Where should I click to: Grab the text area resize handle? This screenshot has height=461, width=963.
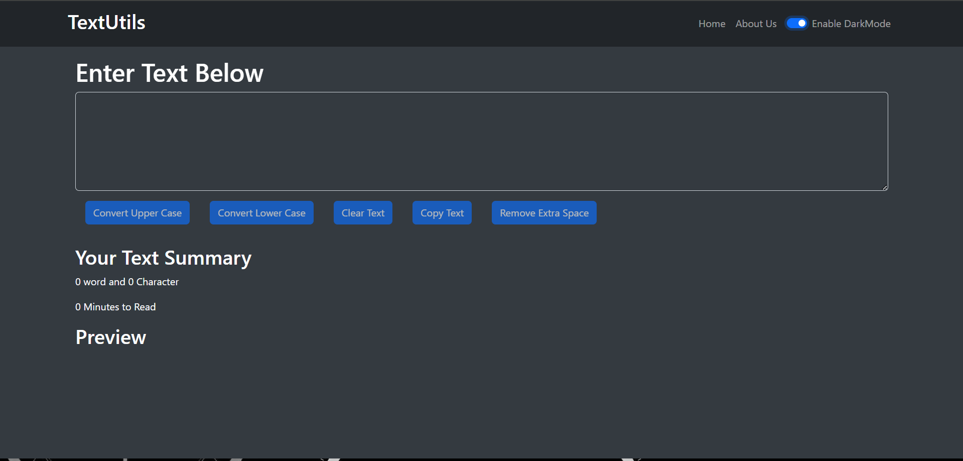(885, 187)
